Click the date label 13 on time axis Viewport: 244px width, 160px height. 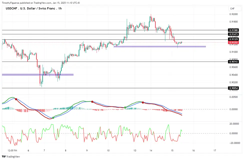(135, 150)
